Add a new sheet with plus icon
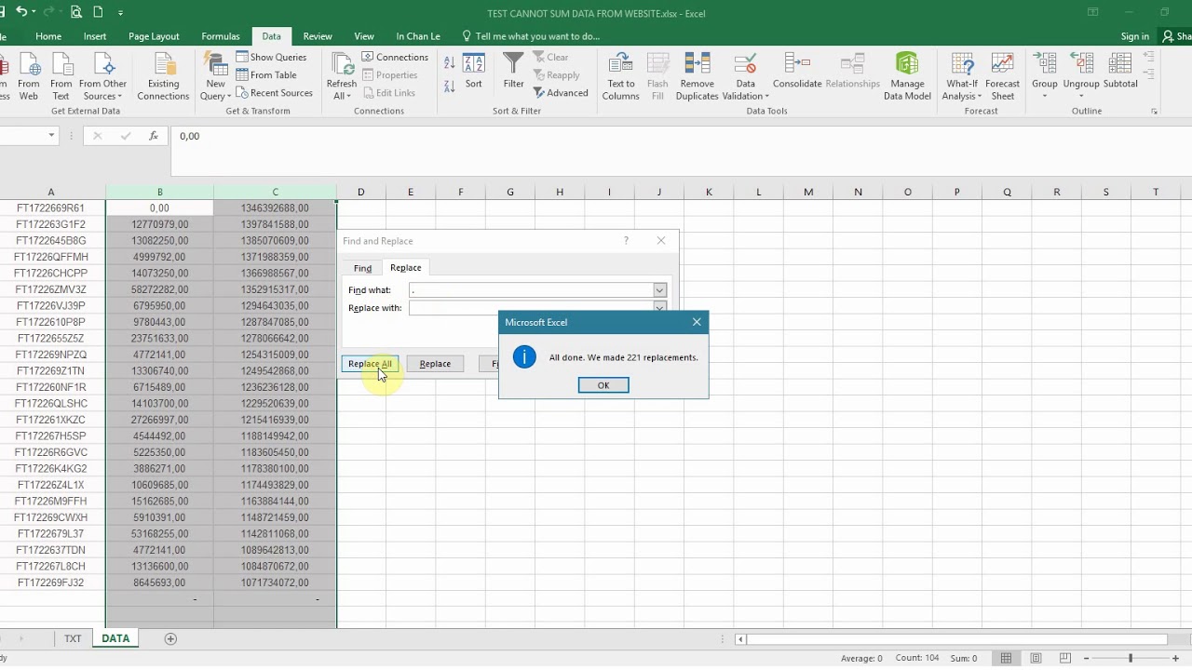 click(x=170, y=638)
